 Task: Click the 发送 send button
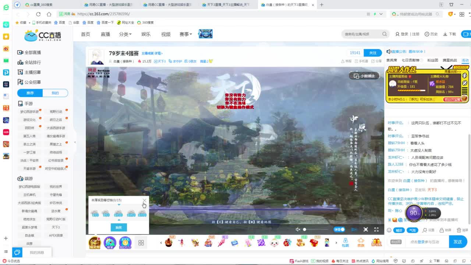[x=458, y=242]
